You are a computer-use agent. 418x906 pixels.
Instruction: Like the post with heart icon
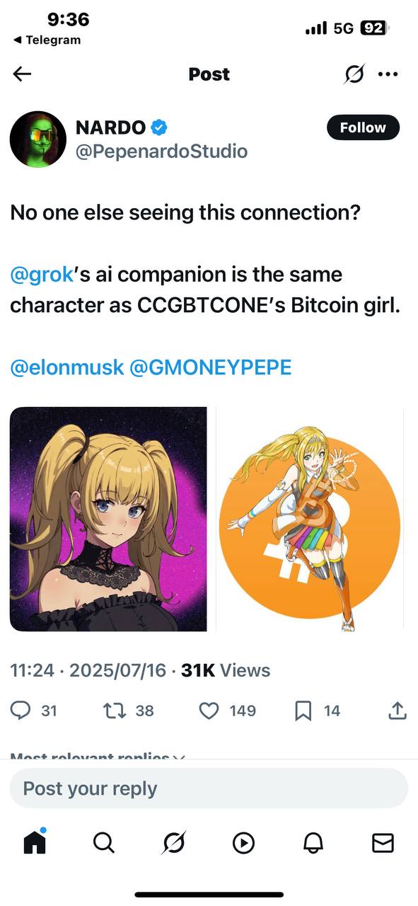pyautogui.click(x=209, y=710)
